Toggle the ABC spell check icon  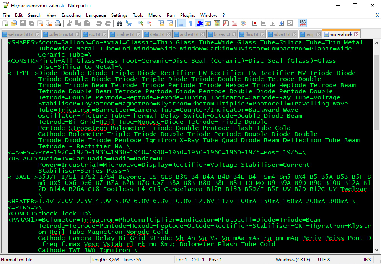tap(303, 23)
